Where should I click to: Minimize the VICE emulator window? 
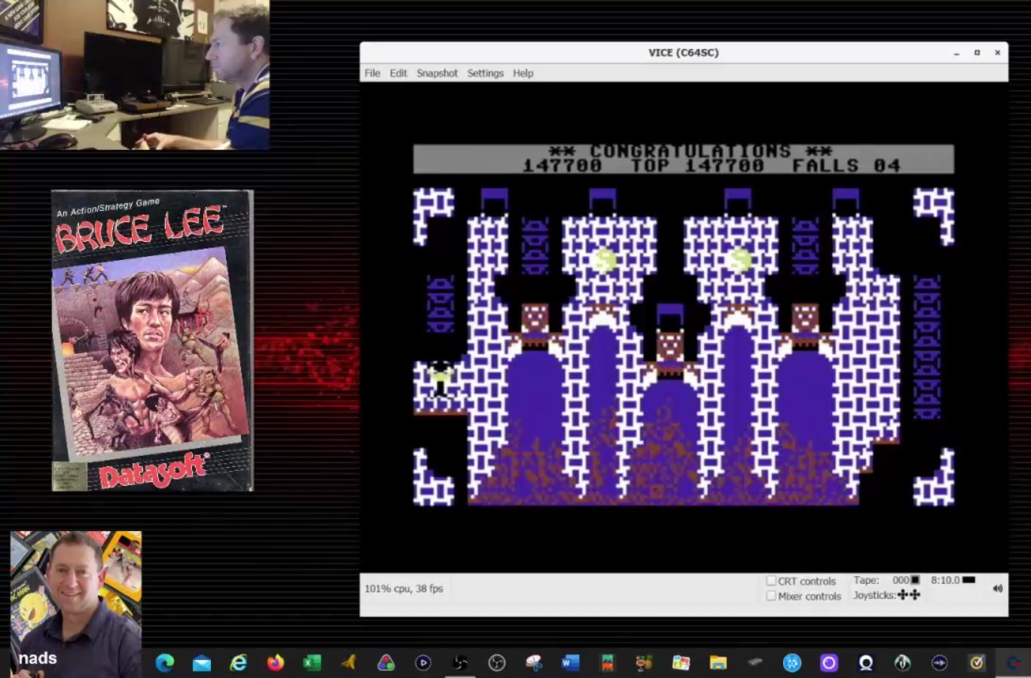click(x=956, y=53)
